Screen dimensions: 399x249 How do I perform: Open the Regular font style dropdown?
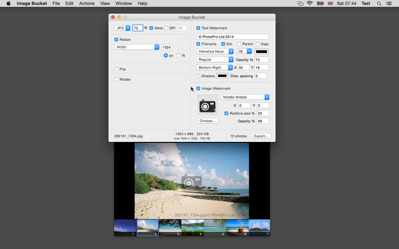pyautogui.click(x=215, y=59)
